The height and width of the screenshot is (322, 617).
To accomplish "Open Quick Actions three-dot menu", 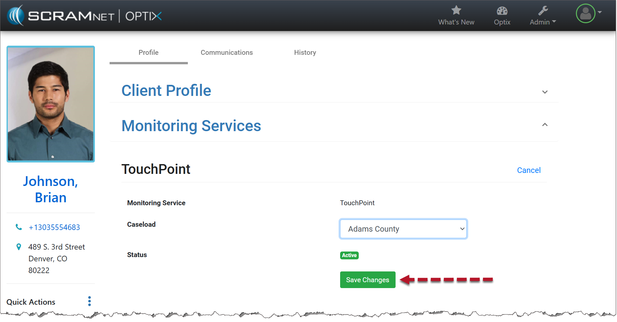I will pyautogui.click(x=89, y=301).
